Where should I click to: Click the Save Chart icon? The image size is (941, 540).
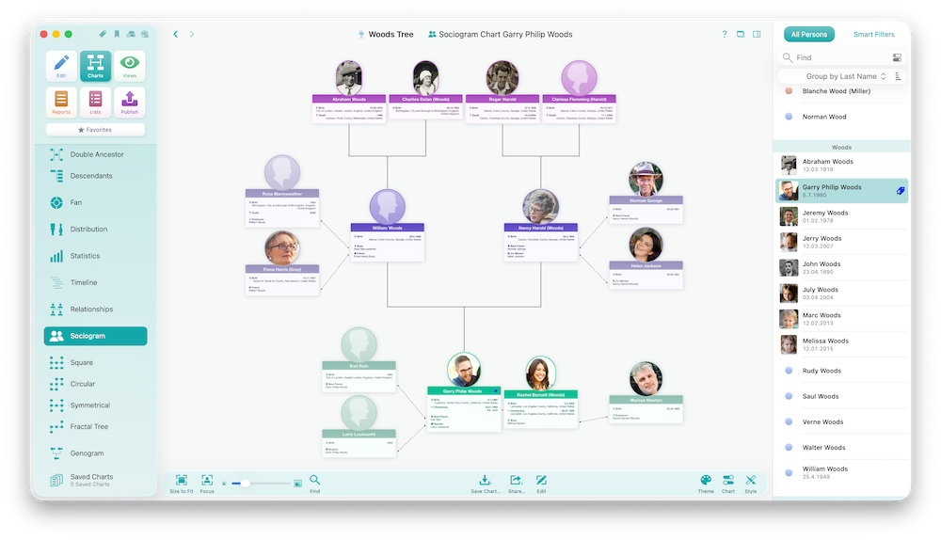point(486,481)
